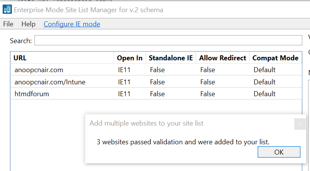This screenshot has height=171, width=310.
Task: Click into the Search text field
Action: [168, 40]
